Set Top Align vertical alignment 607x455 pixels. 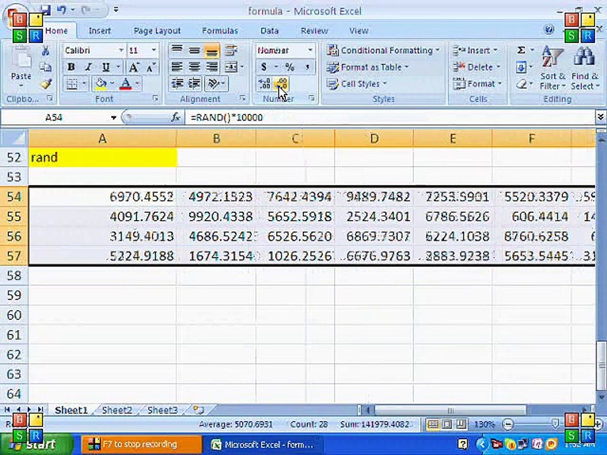point(177,51)
